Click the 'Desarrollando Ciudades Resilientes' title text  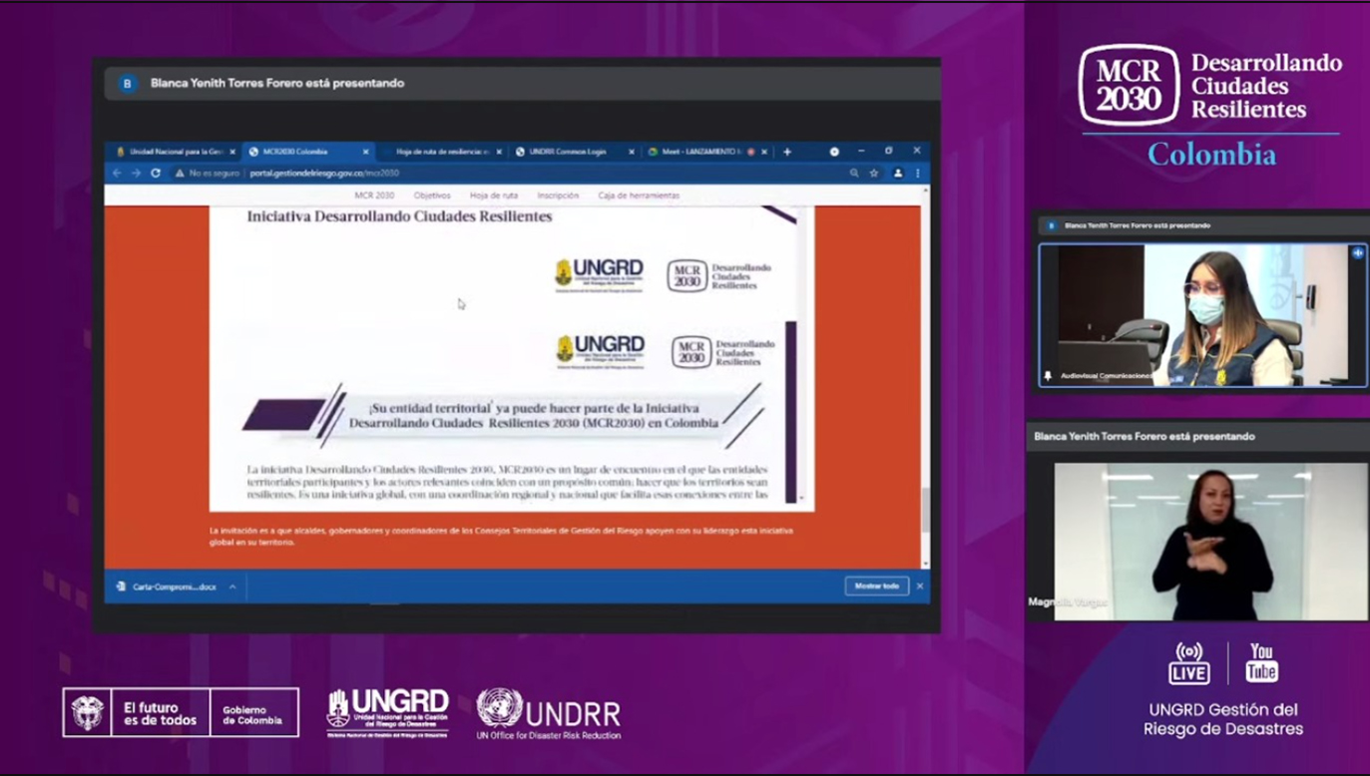pos(1266,86)
